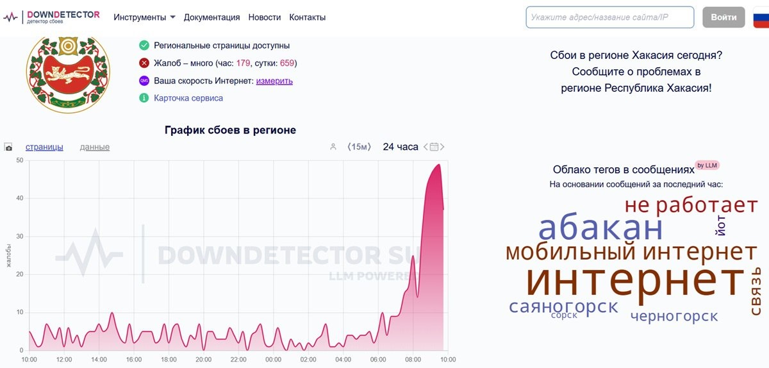Click the user icon above the chart
Screen dimensions: 769x368
coord(333,147)
